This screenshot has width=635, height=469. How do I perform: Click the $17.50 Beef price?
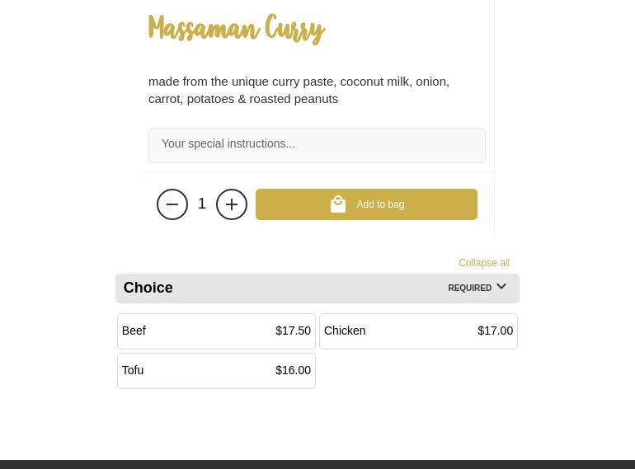coord(293,331)
